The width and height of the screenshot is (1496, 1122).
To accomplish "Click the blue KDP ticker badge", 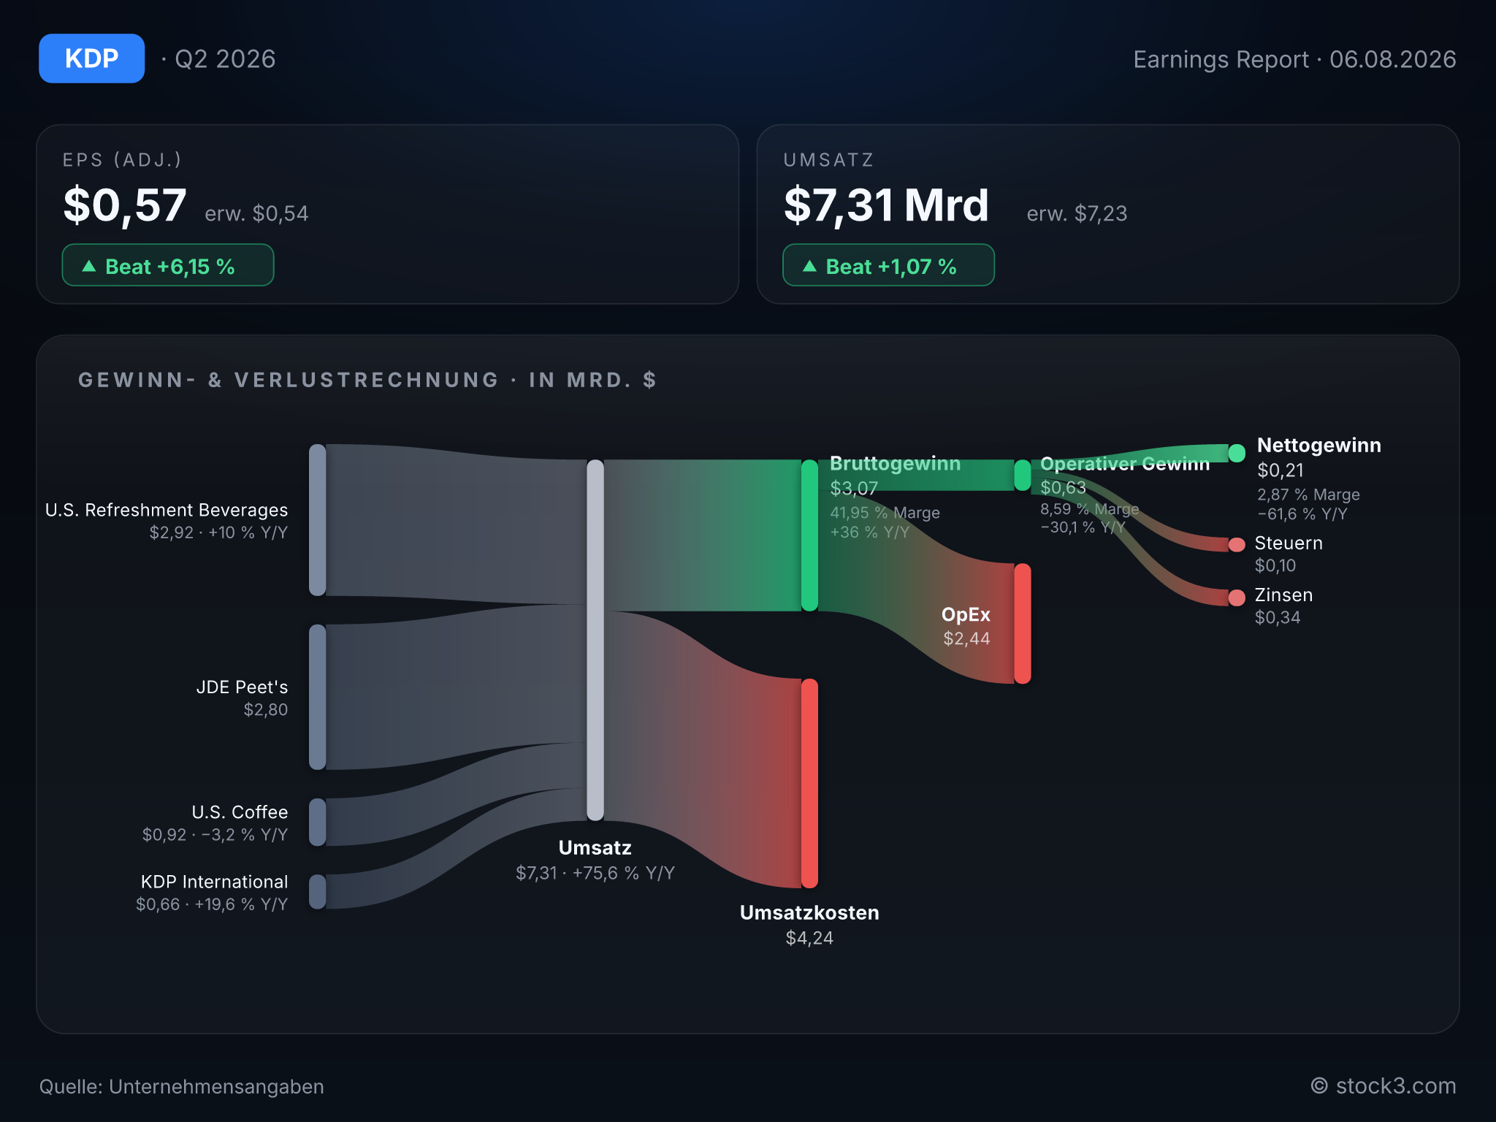I will pyautogui.click(x=91, y=58).
